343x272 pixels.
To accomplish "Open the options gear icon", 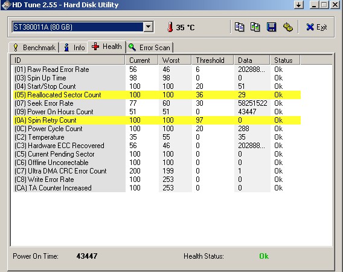I will [x=287, y=27].
